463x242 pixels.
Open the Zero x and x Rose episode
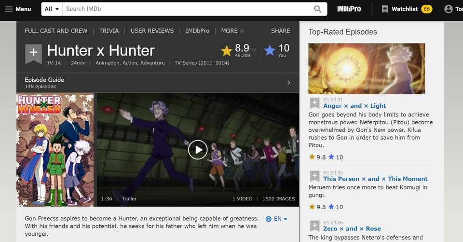(x=352, y=228)
